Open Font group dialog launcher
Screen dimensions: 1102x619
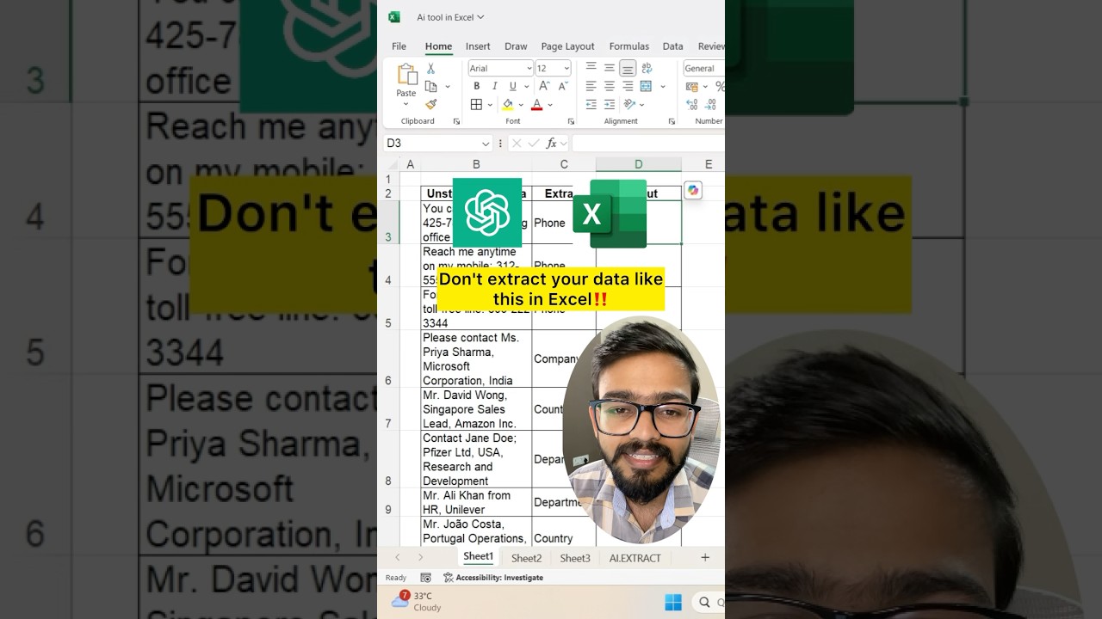(571, 121)
